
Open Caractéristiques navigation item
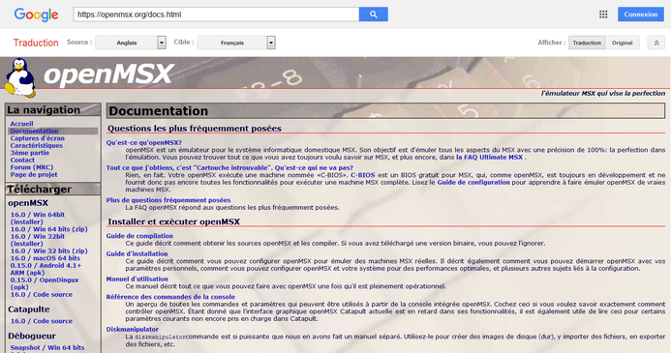37,145
